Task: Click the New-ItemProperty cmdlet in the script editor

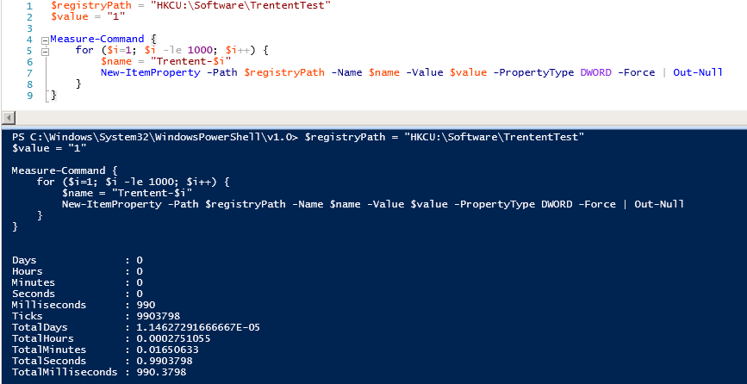Action: click(x=145, y=73)
